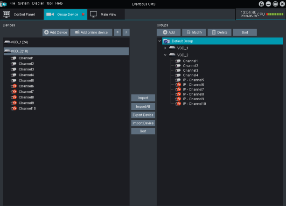Click the VGD_2(10) DVR device icon
Viewport: 286px width, 206px height.
pyautogui.click(x=7, y=51)
